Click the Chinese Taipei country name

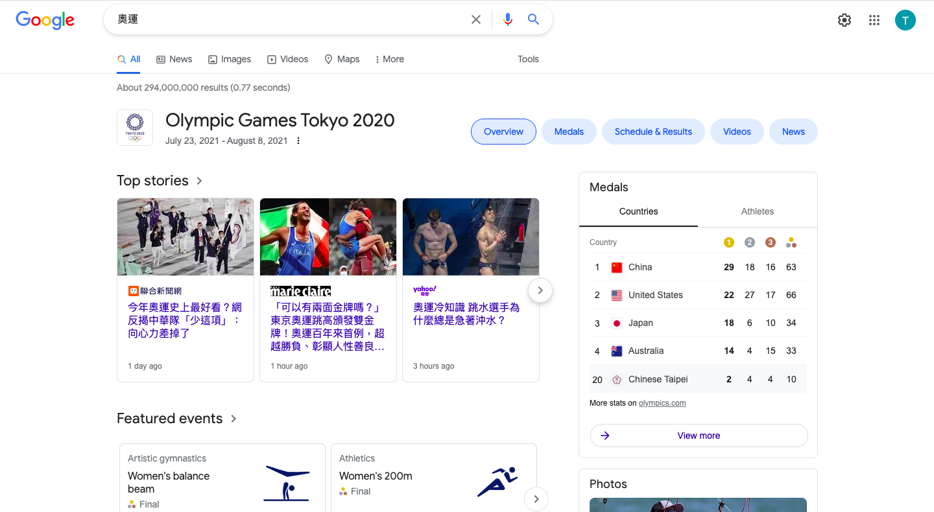(658, 379)
